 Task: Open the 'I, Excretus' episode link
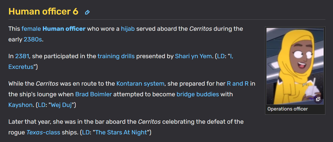(x=21, y=67)
